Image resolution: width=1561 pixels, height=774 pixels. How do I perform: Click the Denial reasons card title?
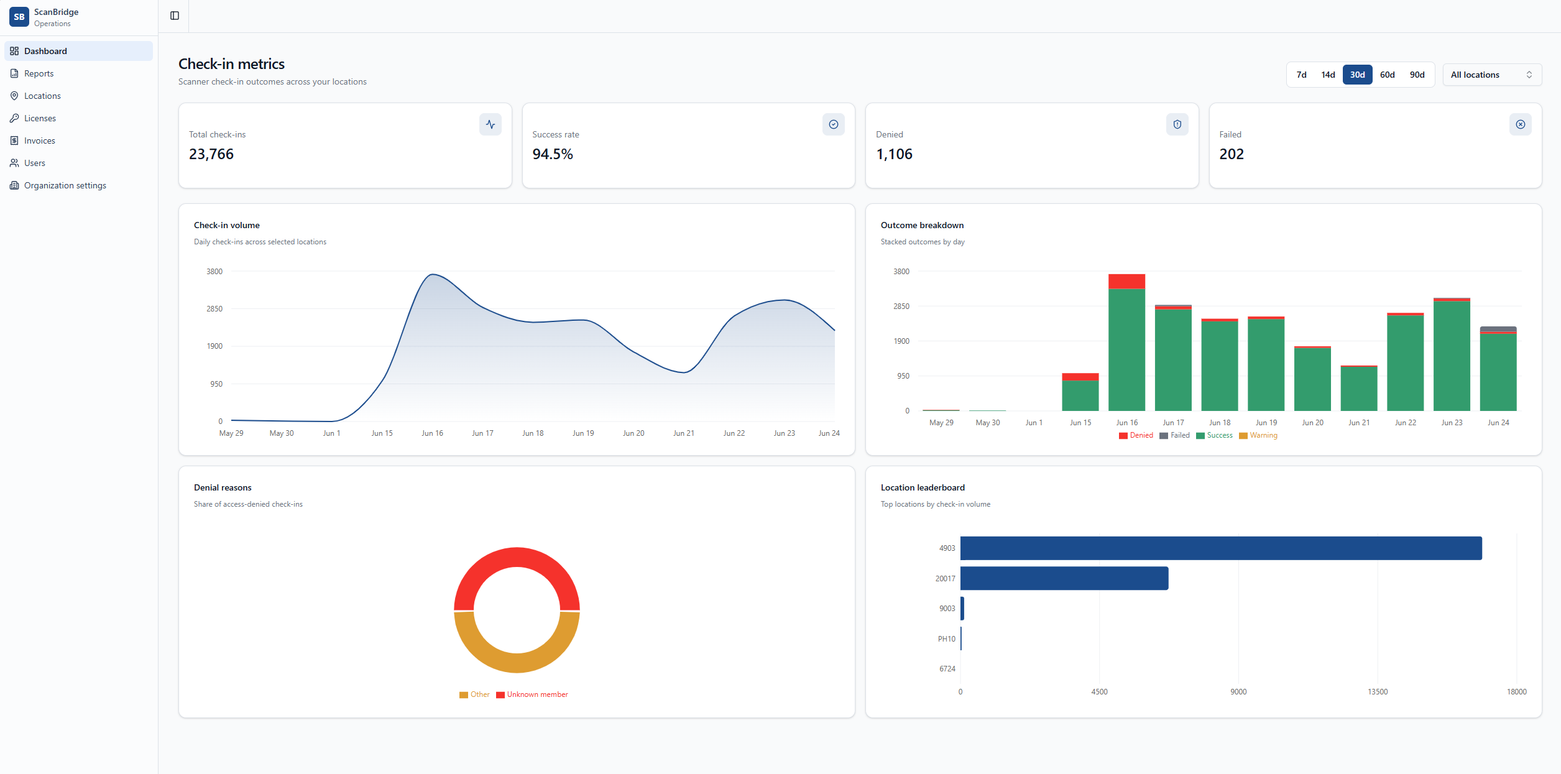point(223,487)
